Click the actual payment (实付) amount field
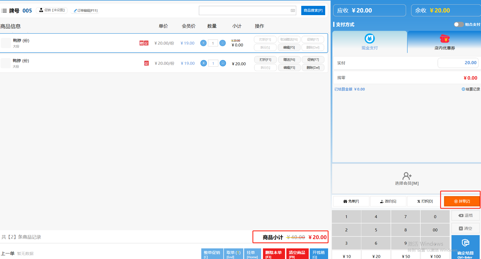Viewport: 481px width, 259px height. pos(458,63)
